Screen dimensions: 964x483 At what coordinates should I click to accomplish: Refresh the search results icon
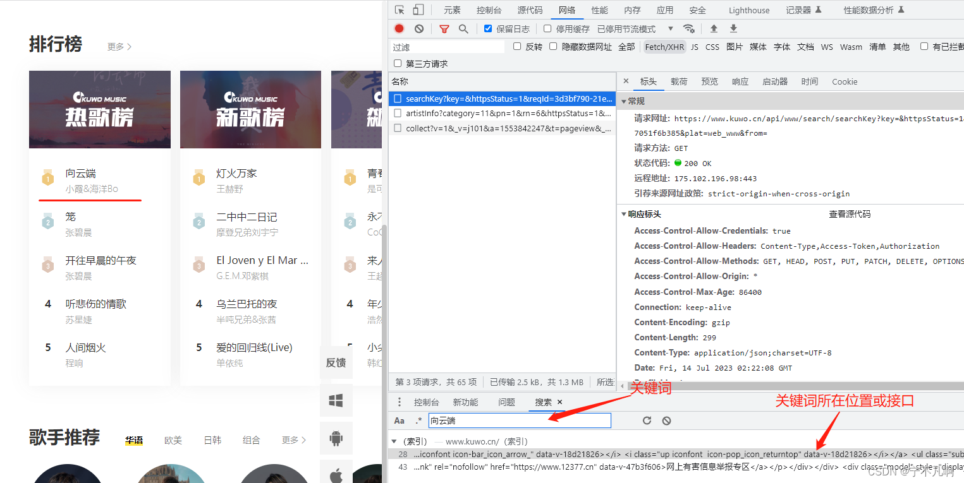[x=647, y=420]
